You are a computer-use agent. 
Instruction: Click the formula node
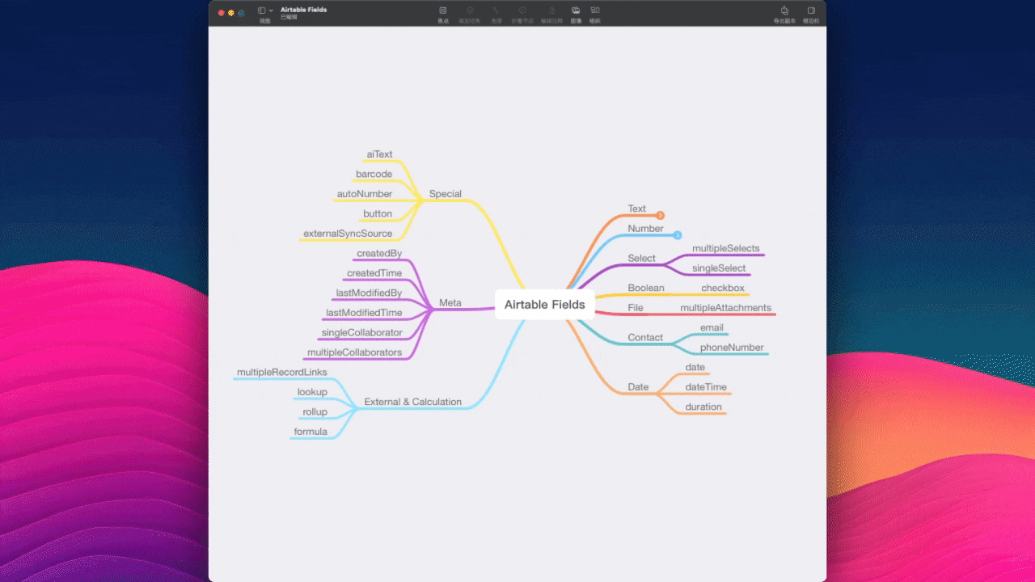tap(310, 432)
